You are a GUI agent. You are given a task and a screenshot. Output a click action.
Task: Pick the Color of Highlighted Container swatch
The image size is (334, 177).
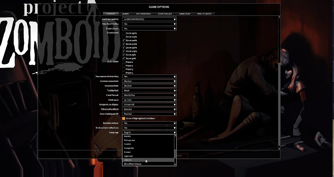pyautogui.click(x=124, y=118)
